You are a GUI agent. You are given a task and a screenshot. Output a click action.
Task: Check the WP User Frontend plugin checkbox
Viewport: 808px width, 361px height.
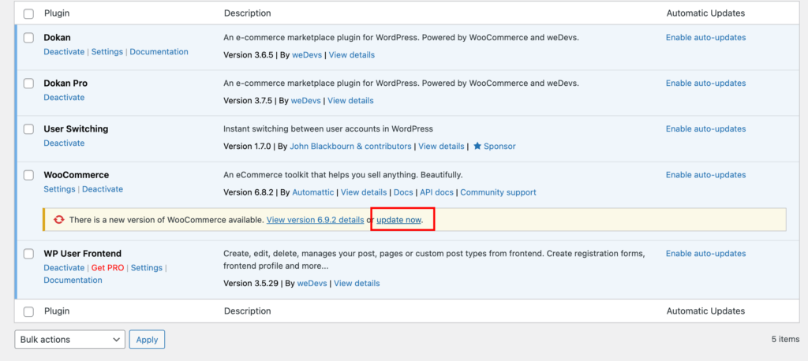tap(29, 254)
